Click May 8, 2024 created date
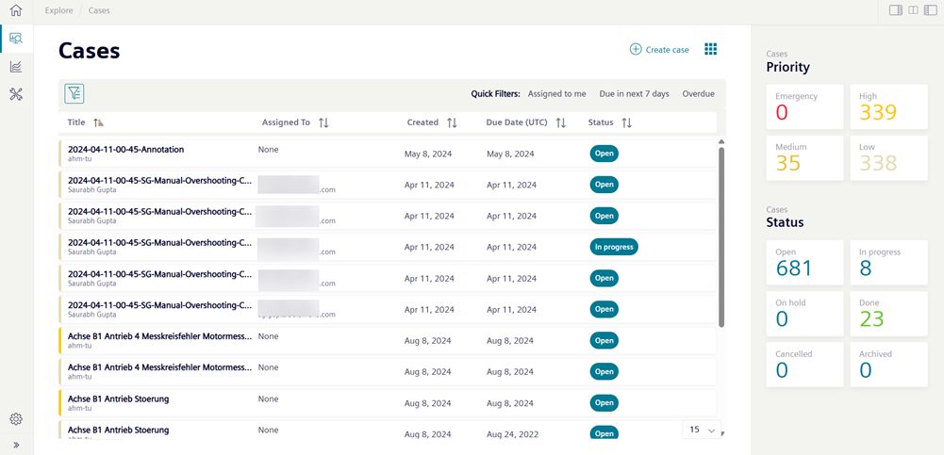The height and width of the screenshot is (455, 944). click(x=428, y=154)
